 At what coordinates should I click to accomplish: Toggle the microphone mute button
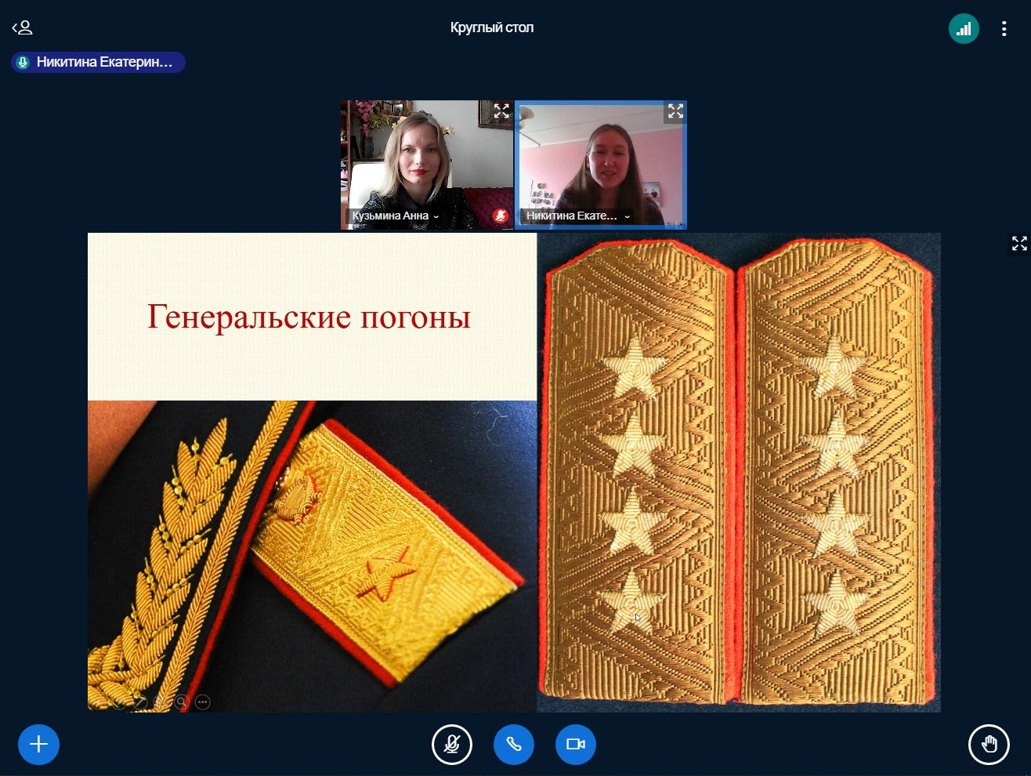452,744
